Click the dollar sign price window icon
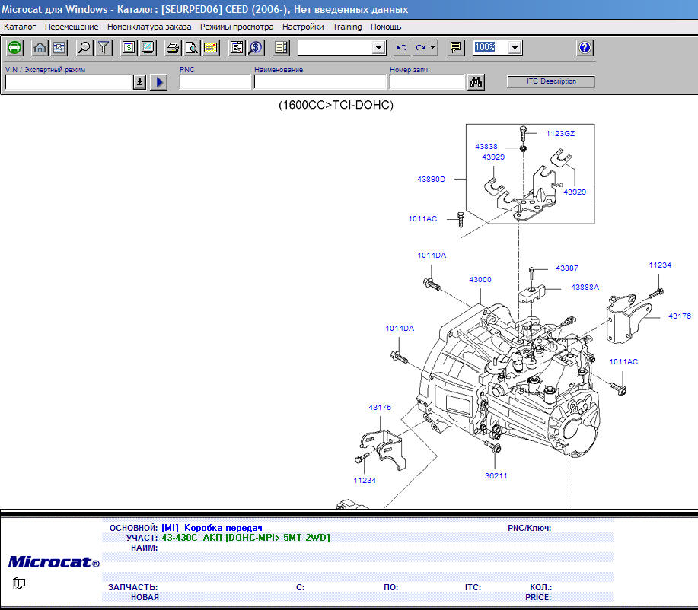 (x=129, y=48)
